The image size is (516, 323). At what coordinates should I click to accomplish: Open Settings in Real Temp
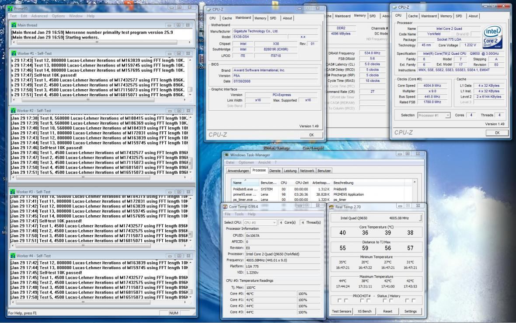coord(410,311)
